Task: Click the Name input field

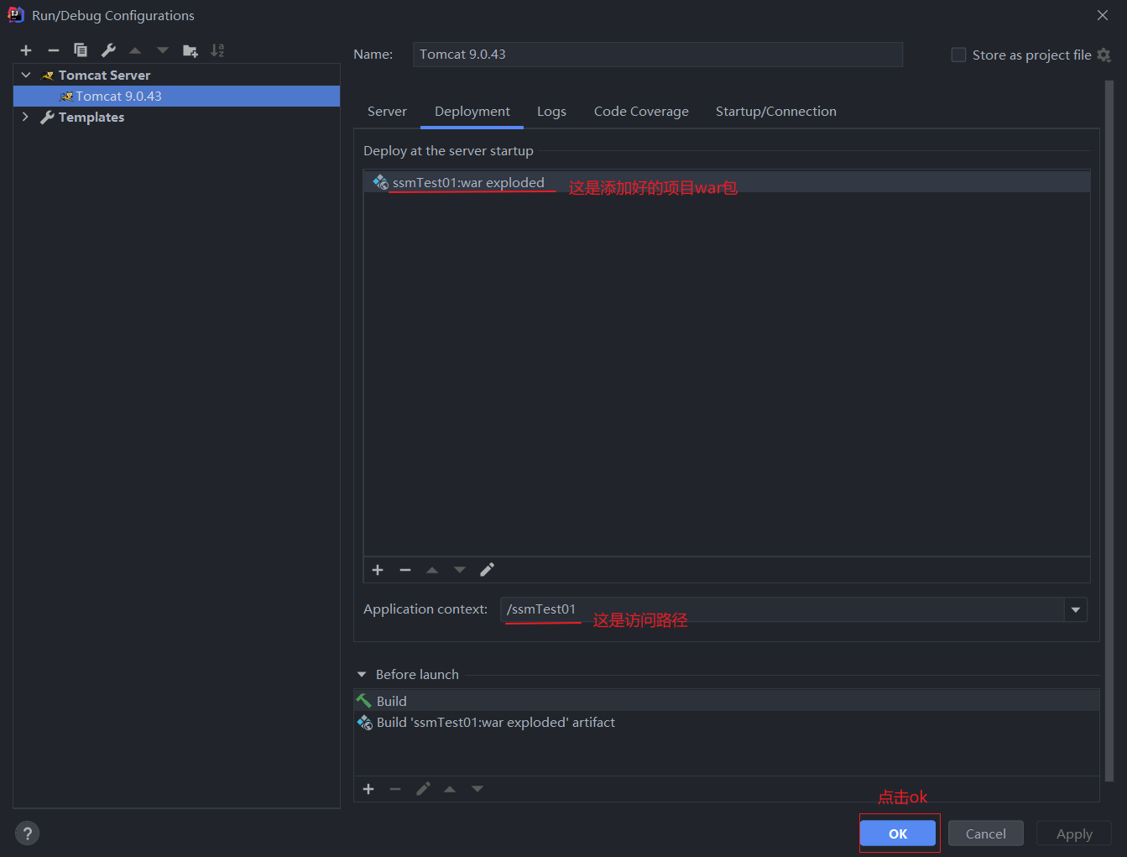Action: pos(658,55)
